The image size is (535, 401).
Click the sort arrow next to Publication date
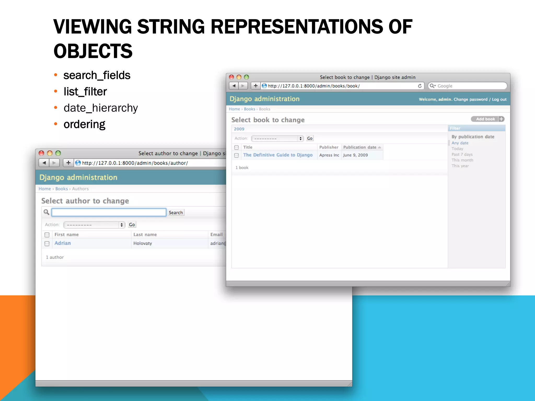[379, 148]
